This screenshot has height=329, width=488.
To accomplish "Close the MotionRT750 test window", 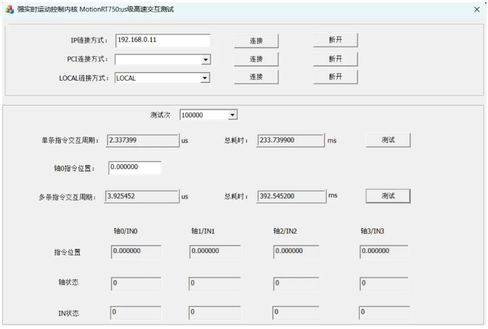I will point(476,9).
